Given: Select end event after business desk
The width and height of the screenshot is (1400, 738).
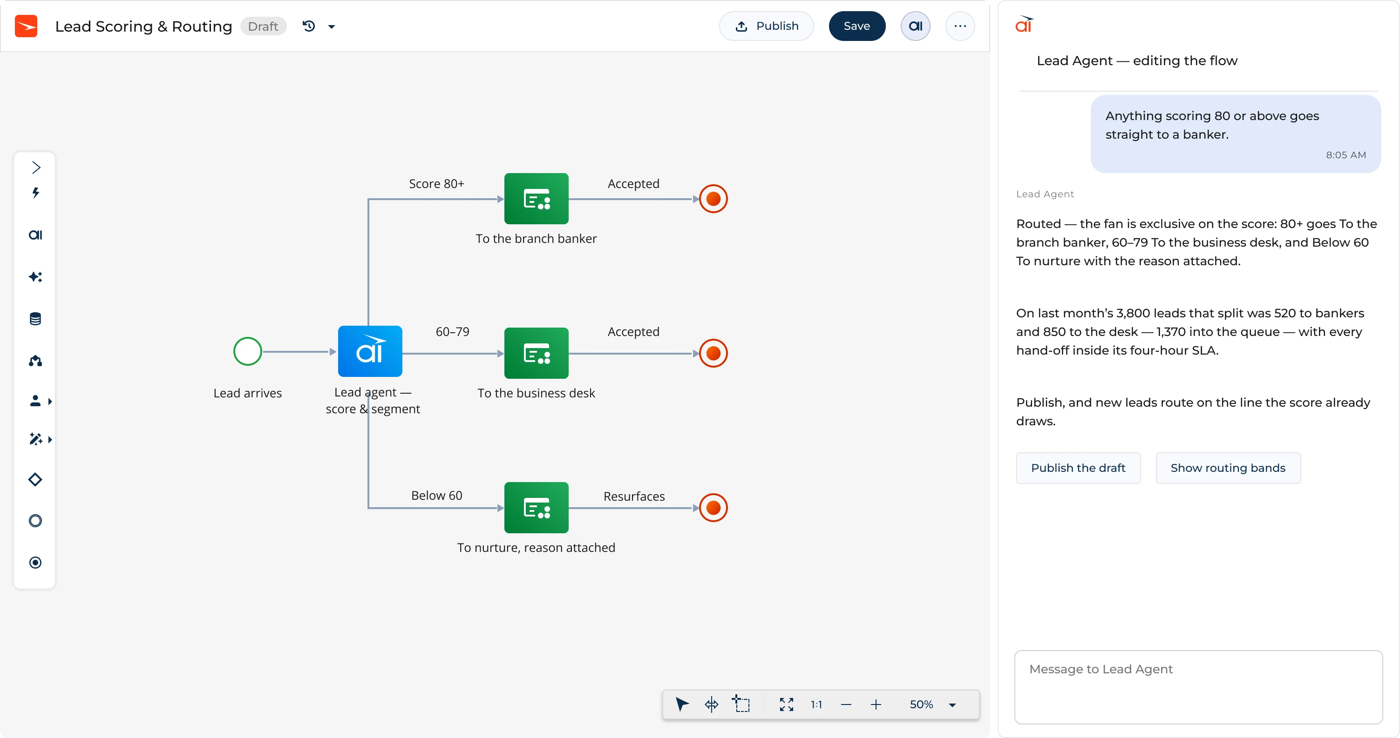Looking at the screenshot, I should (x=713, y=354).
